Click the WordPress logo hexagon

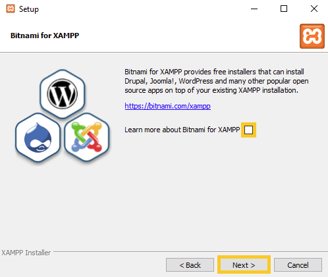point(63,94)
